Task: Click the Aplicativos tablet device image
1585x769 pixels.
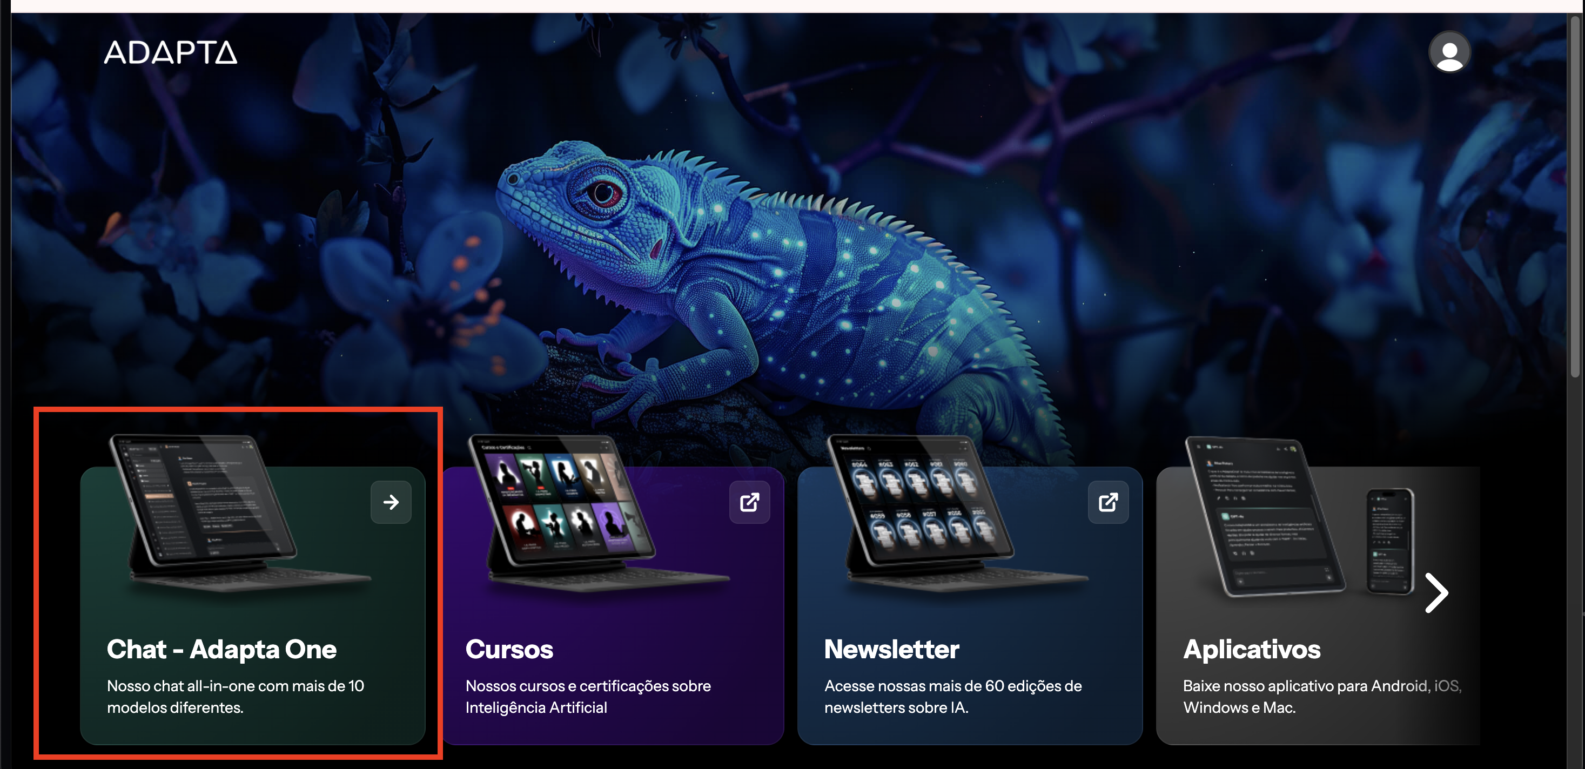Action: [x=1264, y=517]
